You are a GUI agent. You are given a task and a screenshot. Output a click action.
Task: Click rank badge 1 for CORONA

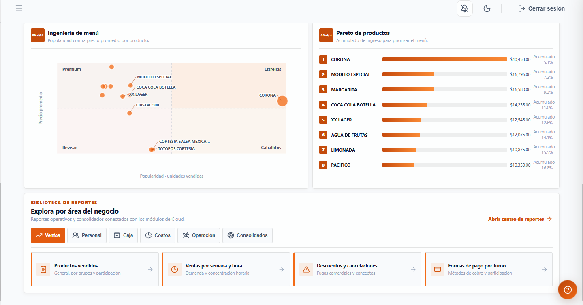click(323, 59)
